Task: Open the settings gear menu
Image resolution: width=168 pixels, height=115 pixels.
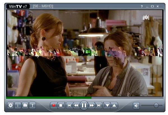Action: tap(11, 105)
